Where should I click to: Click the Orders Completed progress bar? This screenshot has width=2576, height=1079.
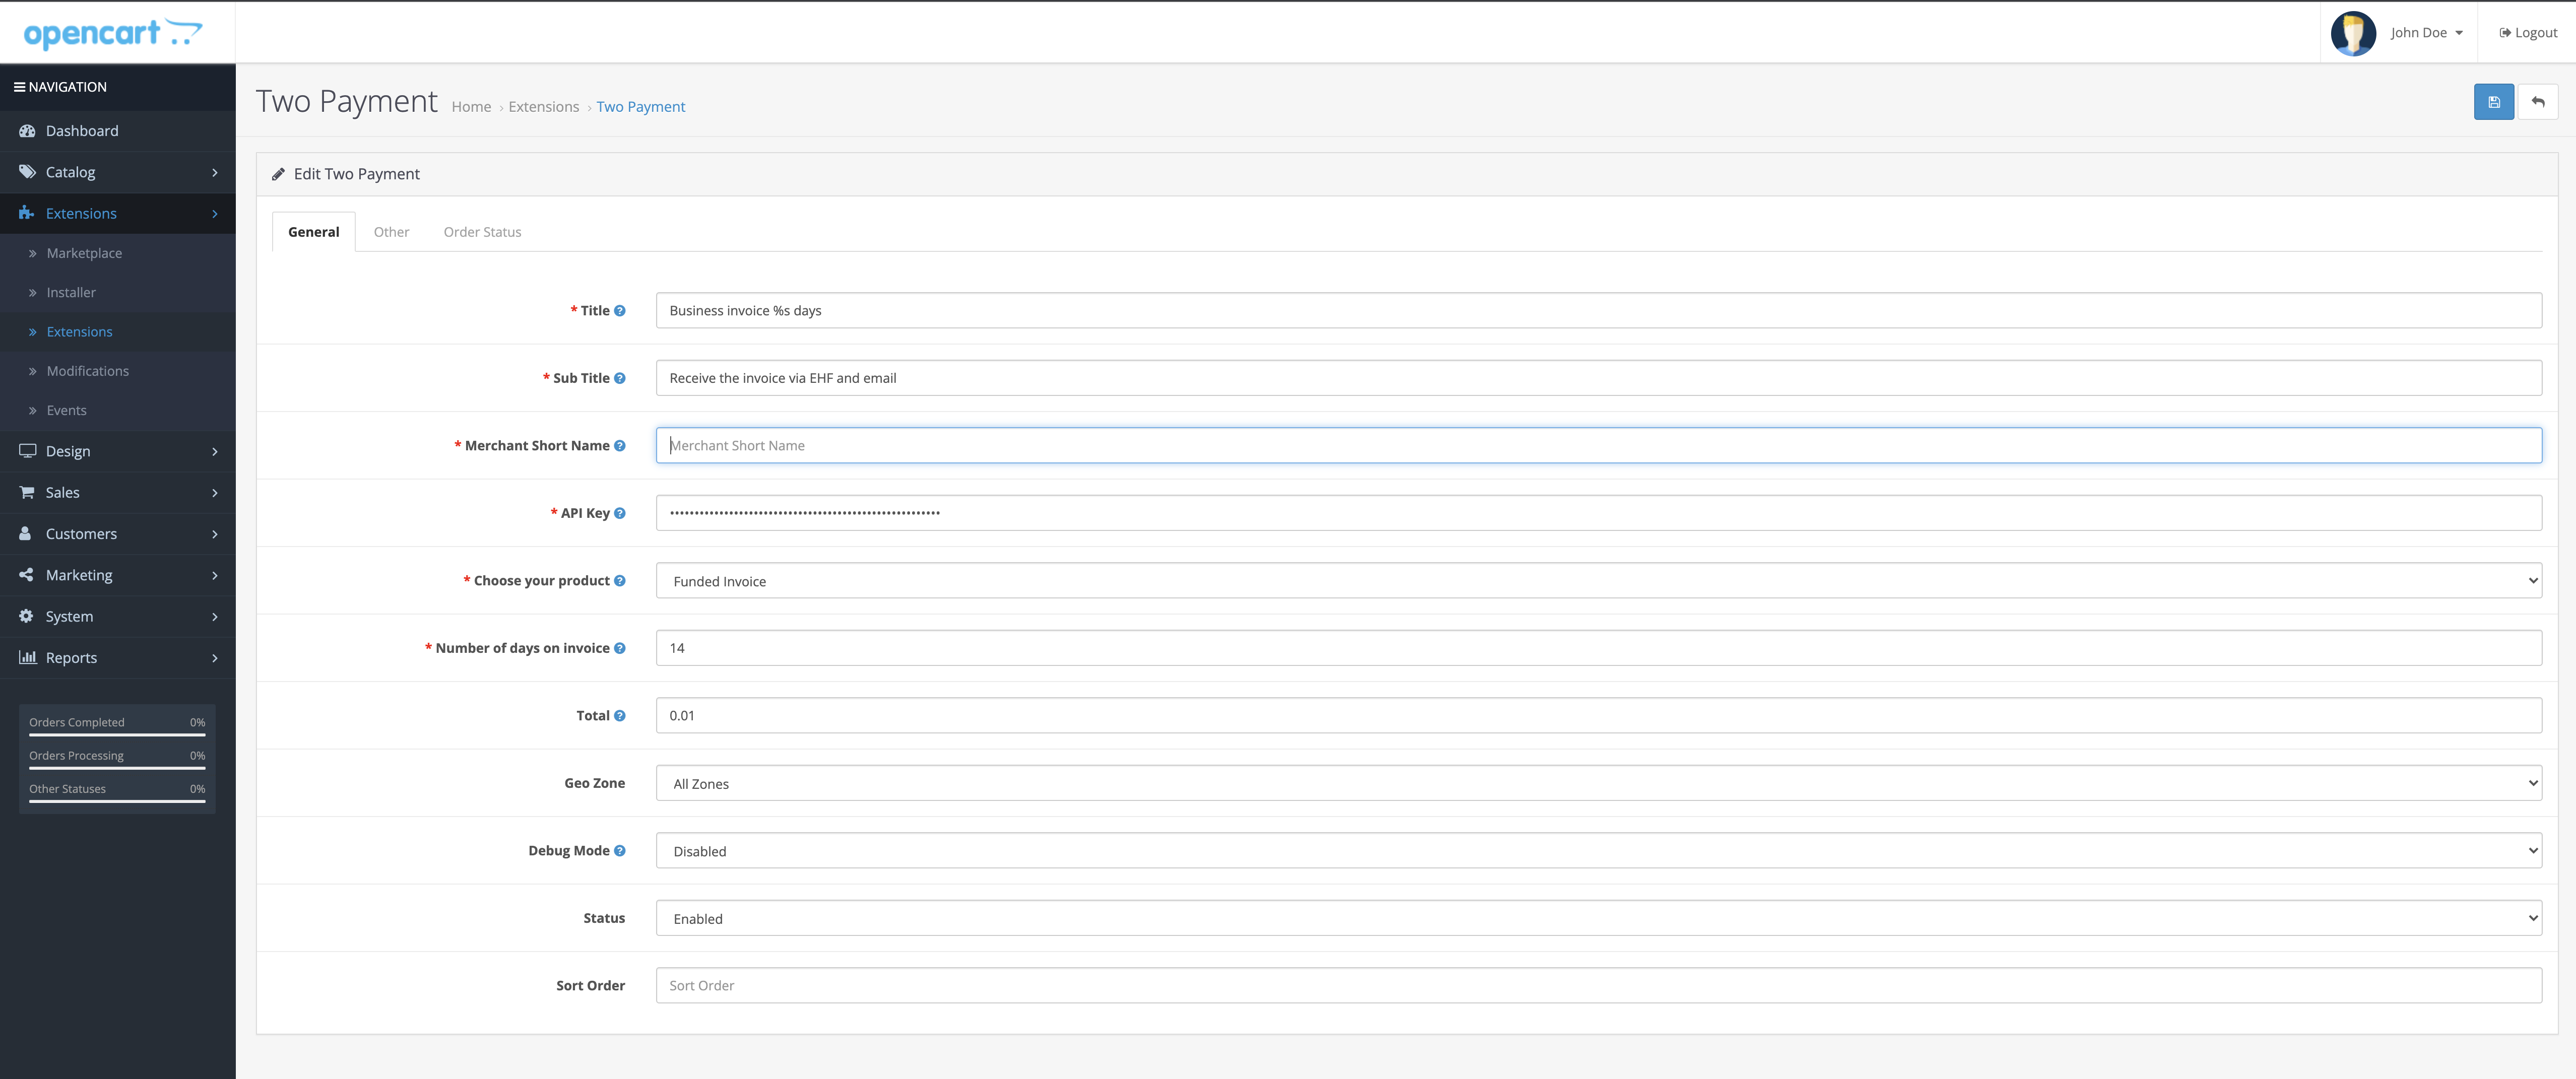(117, 735)
